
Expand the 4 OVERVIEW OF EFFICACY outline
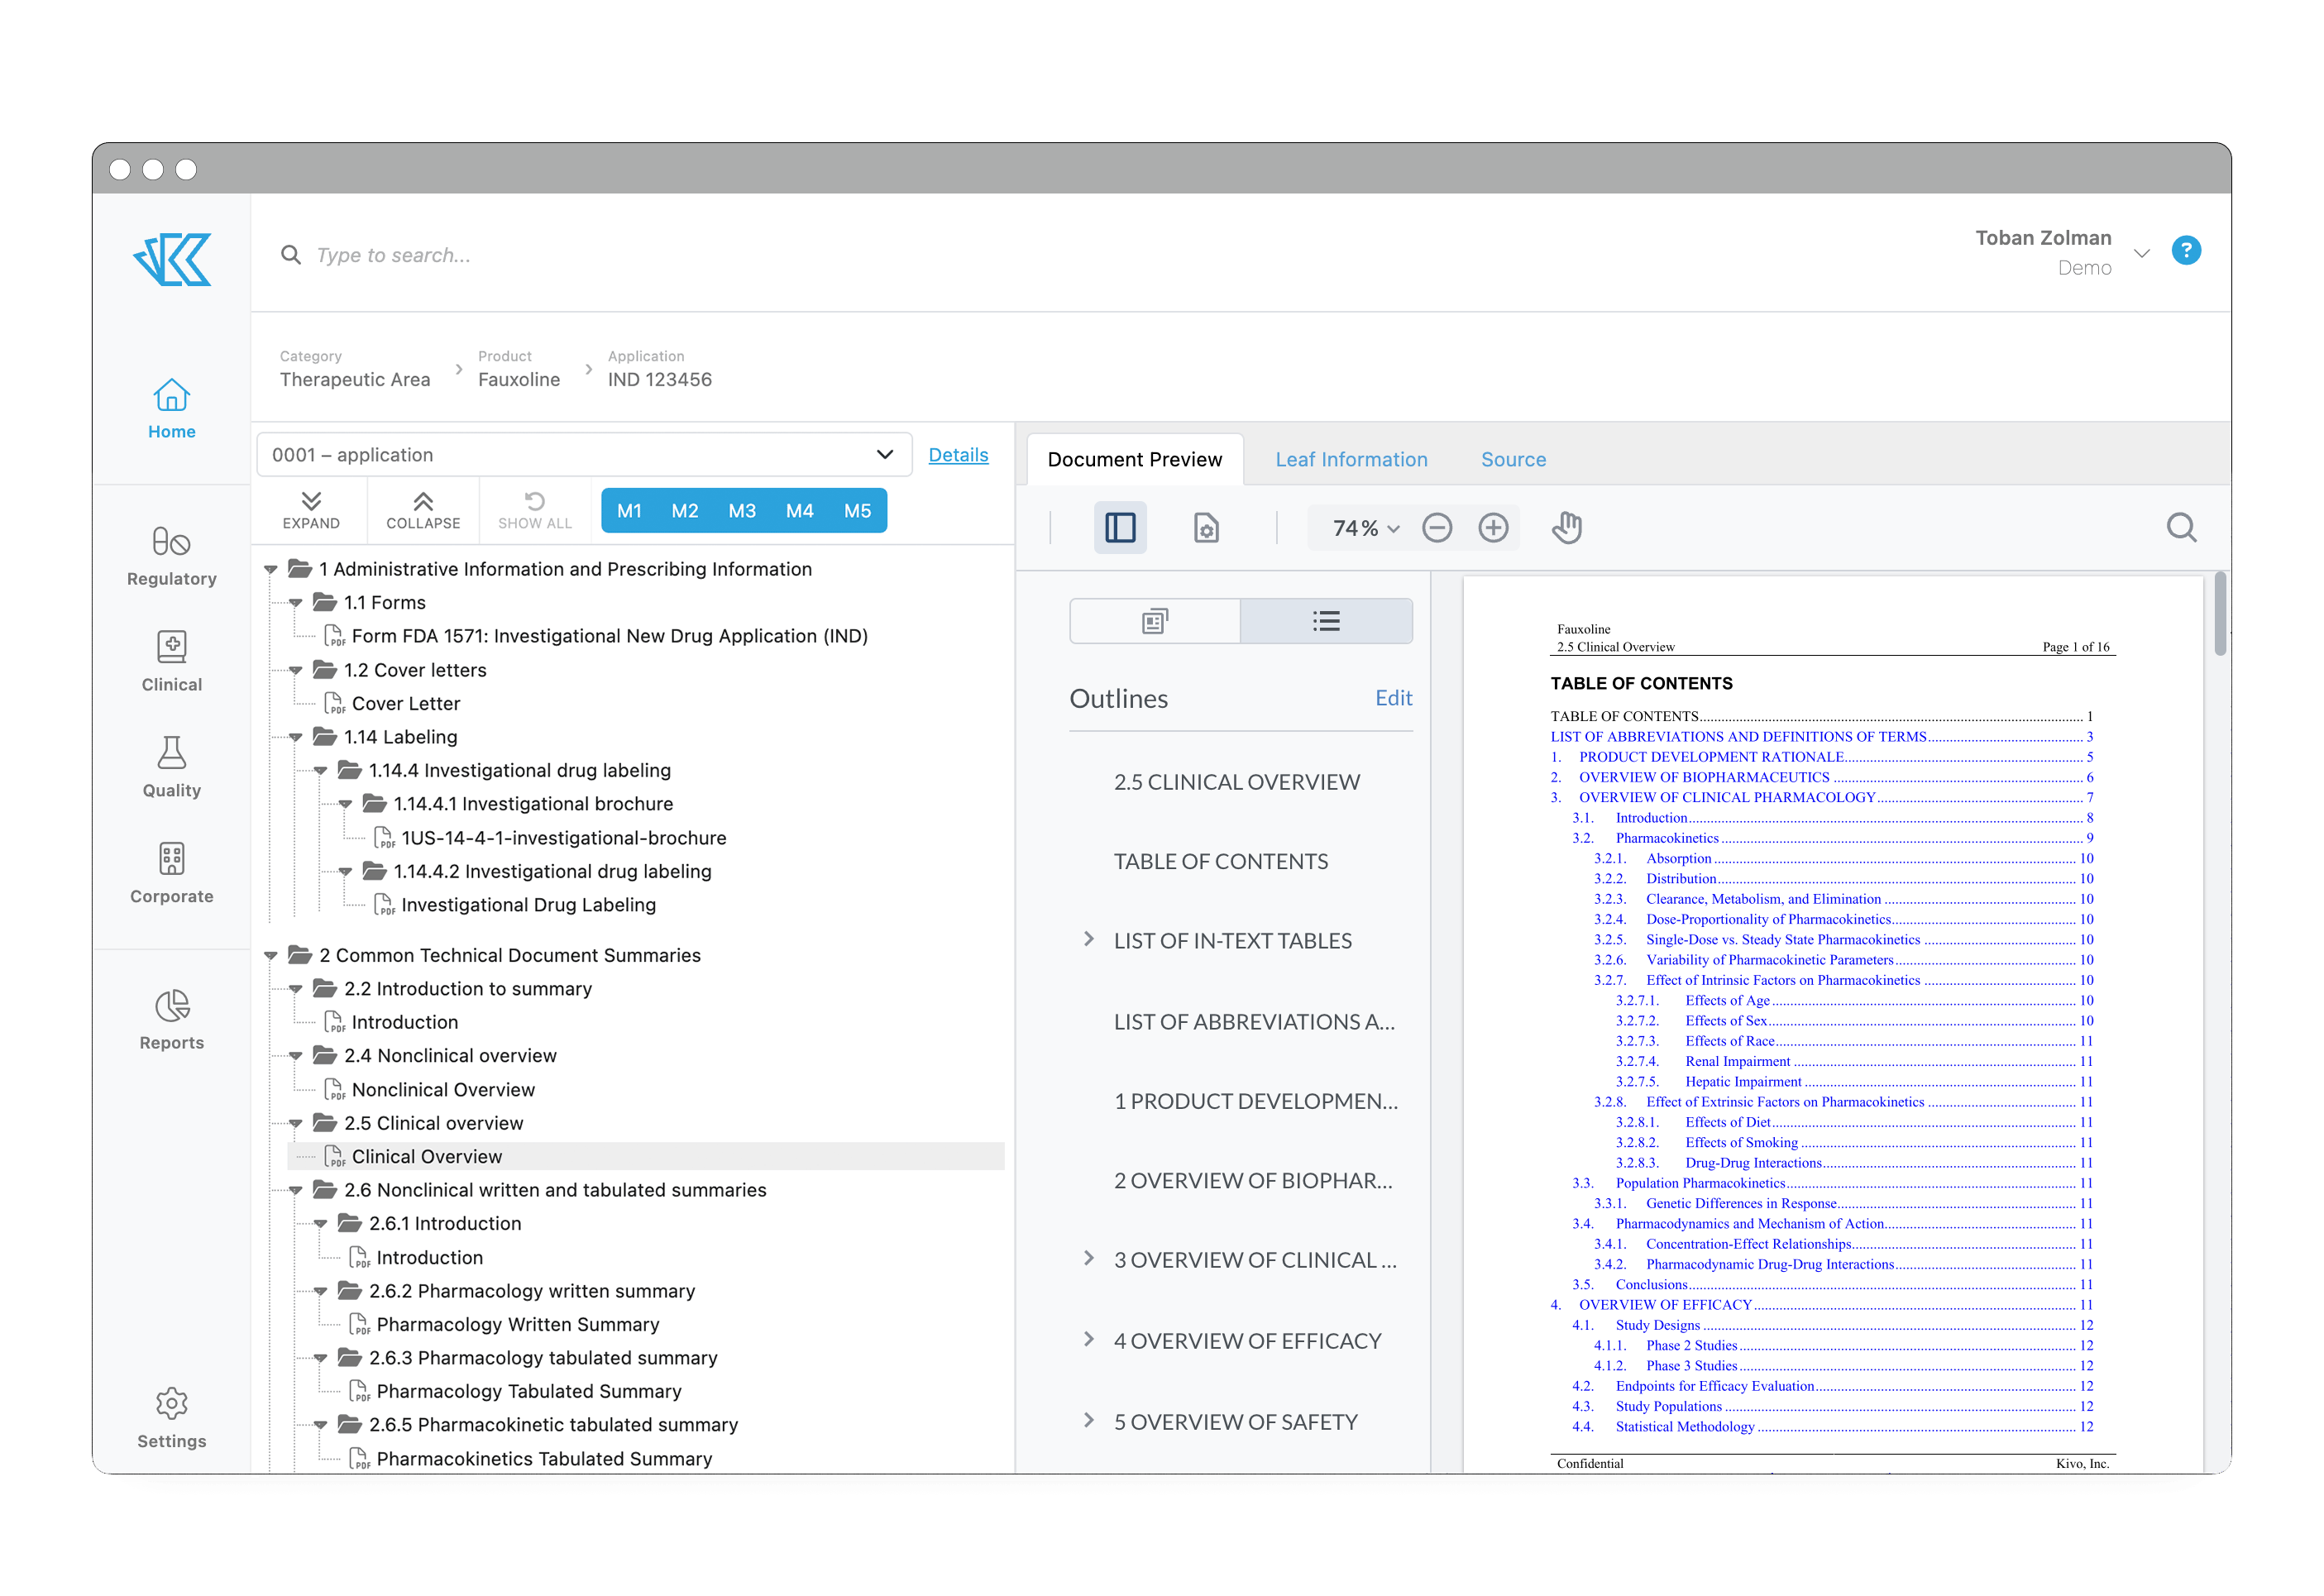point(1089,1340)
